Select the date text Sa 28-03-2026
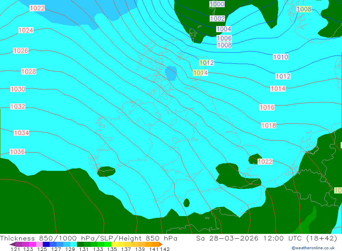Image resolution: width=342 pixels, height=251 pixels. tap(227, 238)
